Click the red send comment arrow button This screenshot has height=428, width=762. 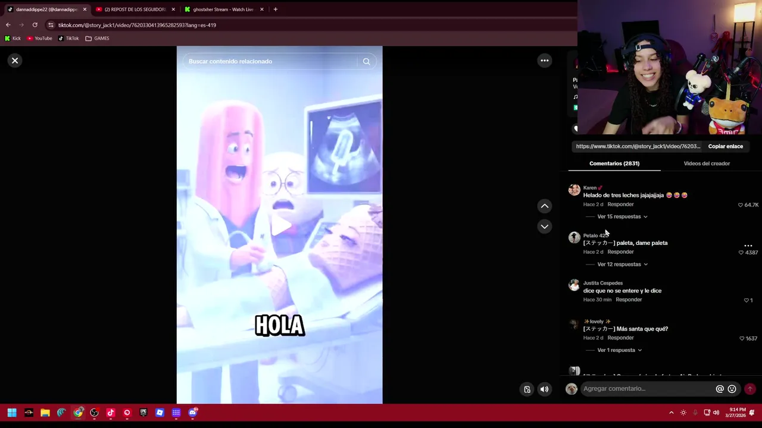[x=749, y=389]
